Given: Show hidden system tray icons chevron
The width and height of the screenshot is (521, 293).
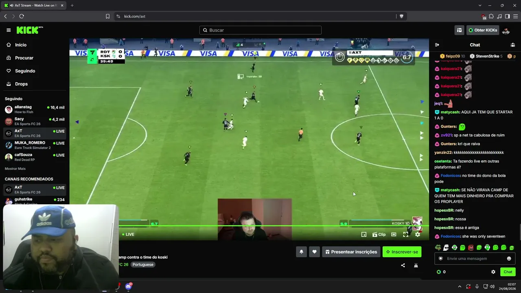Looking at the screenshot, I should coord(460,286).
